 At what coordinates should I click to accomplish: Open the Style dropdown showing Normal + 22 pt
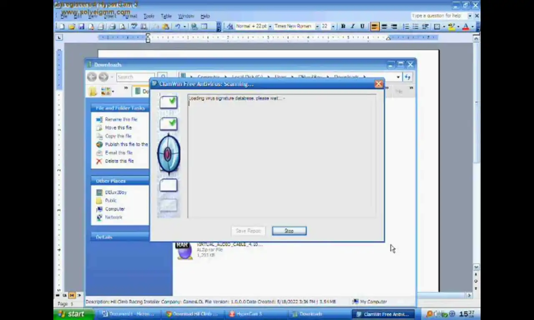[270, 26]
